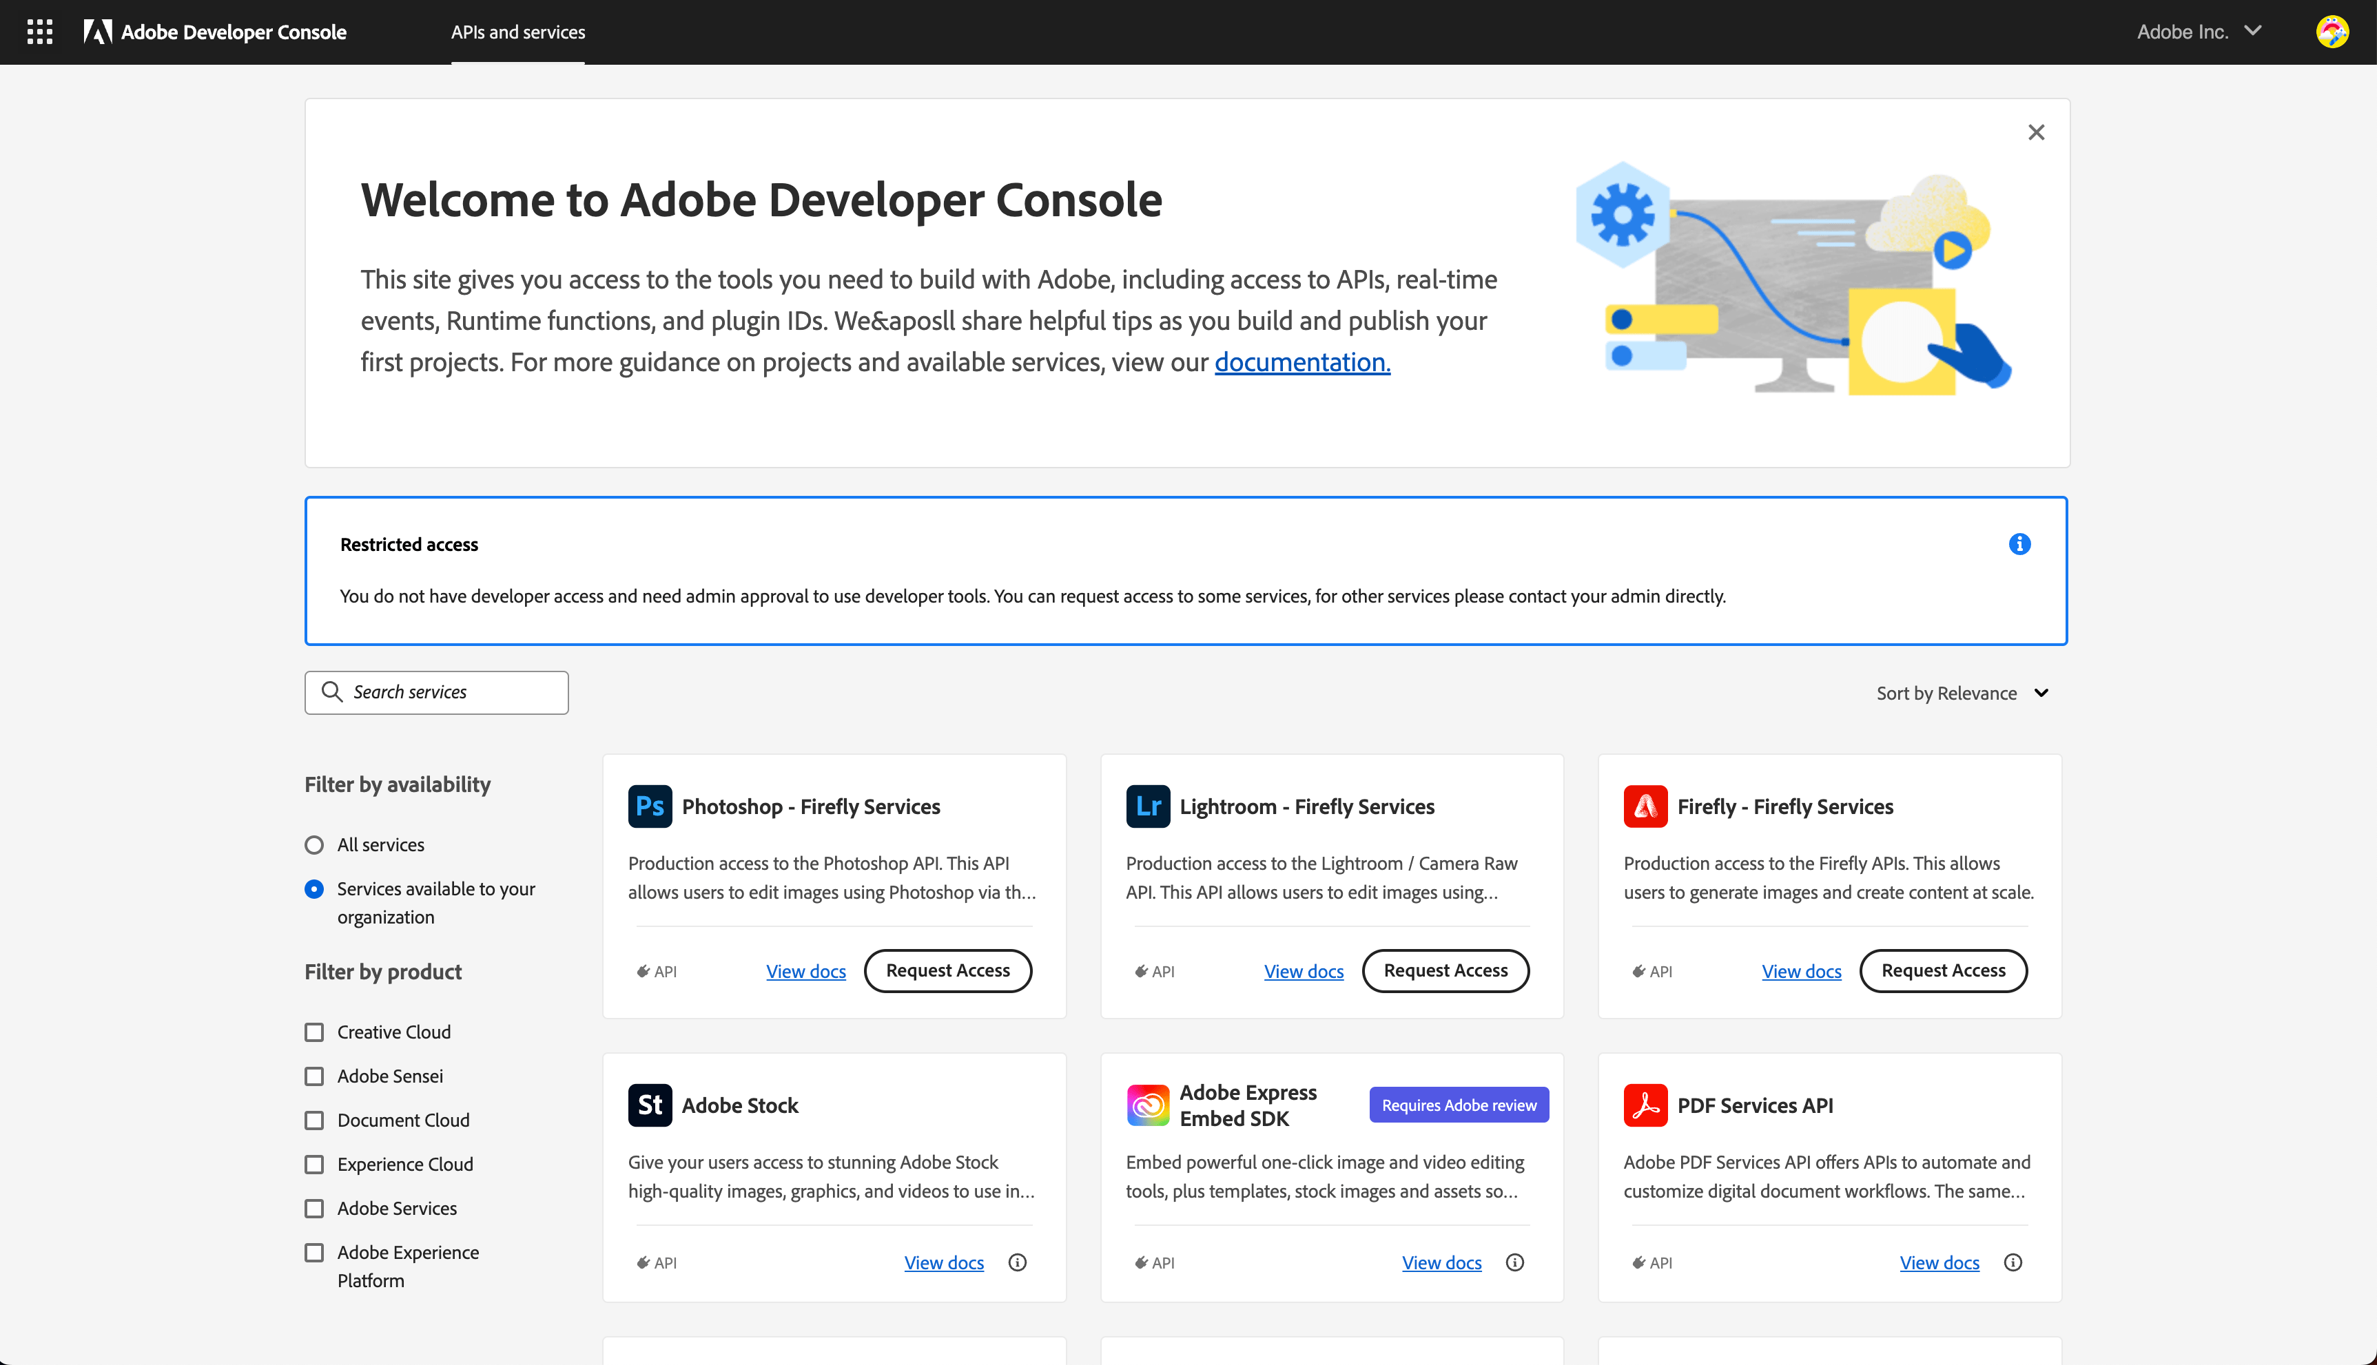Click the Firefly red product icon
Viewport: 2377px width, 1365px height.
click(x=1645, y=805)
